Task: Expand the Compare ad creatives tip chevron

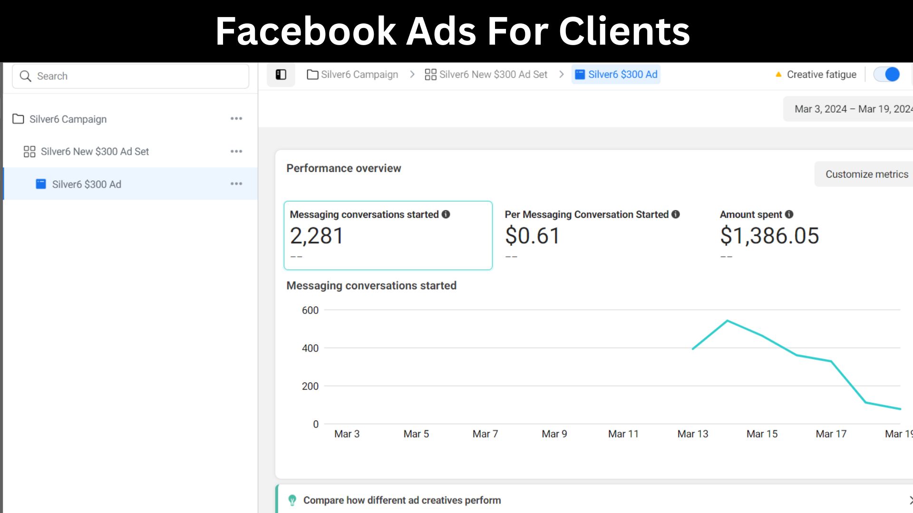Action: click(910, 500)
